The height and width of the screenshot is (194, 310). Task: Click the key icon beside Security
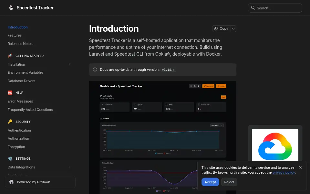coord(10,122)
